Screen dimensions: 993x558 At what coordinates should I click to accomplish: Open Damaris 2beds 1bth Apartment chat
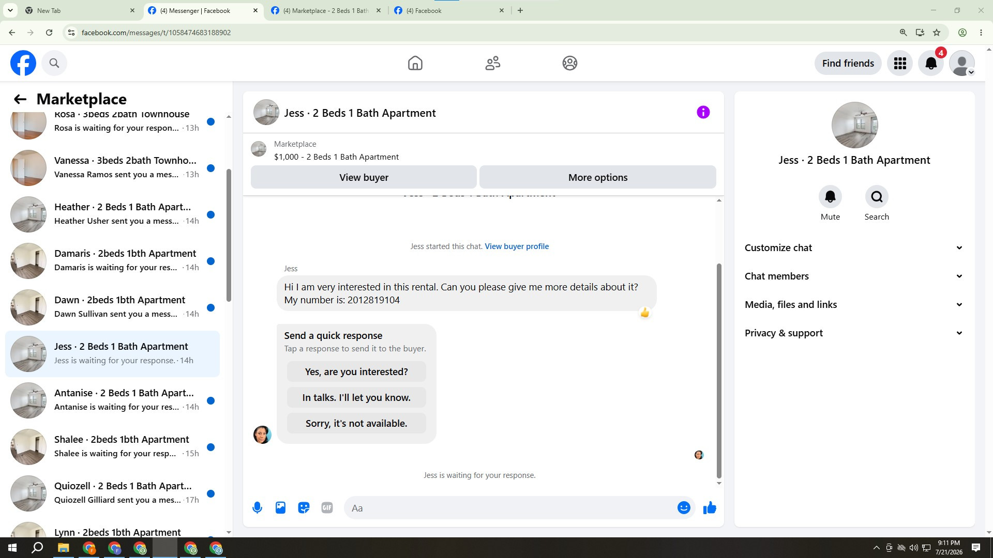112,261
